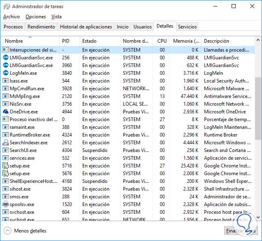Click the lsass.exe process icon
The image size is (262, 241).
pos(6,81)
